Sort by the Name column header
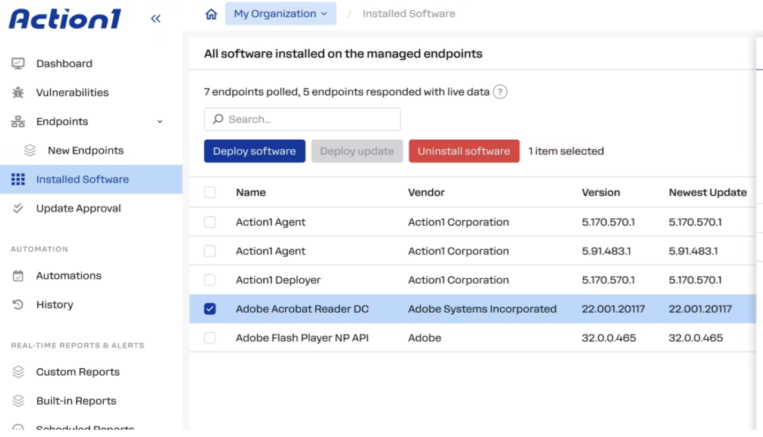Viewport: 763px width, 437px height. point(251,192)
